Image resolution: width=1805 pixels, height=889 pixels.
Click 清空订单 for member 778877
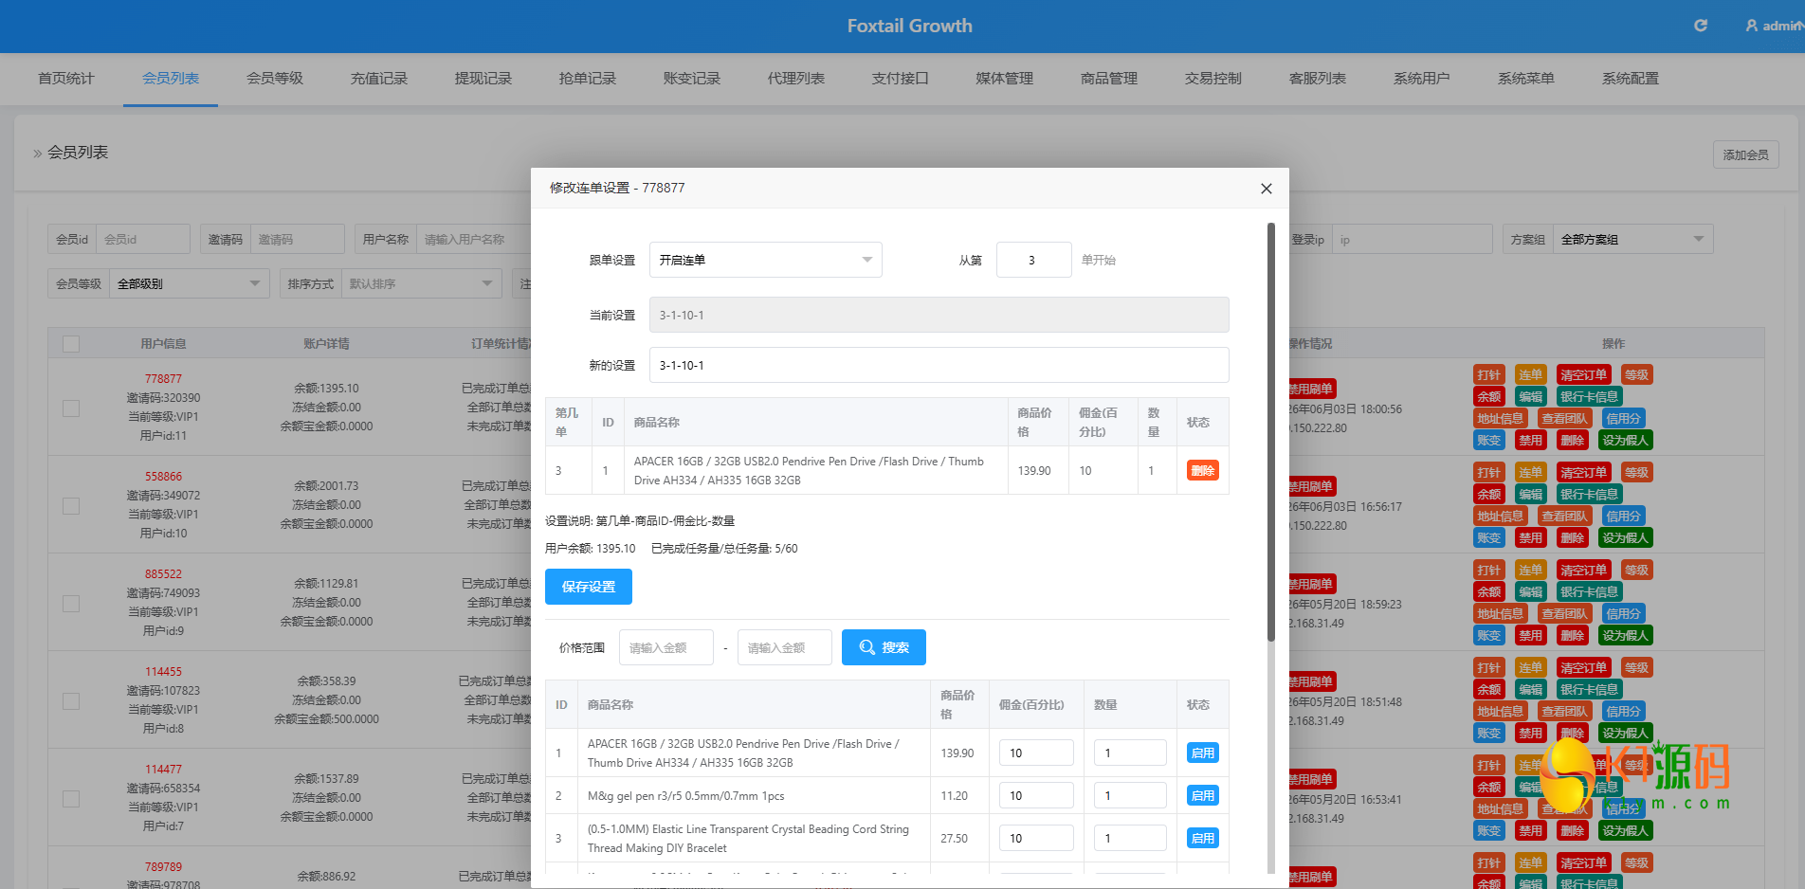pyautogui.click(x=1584, y=374)
